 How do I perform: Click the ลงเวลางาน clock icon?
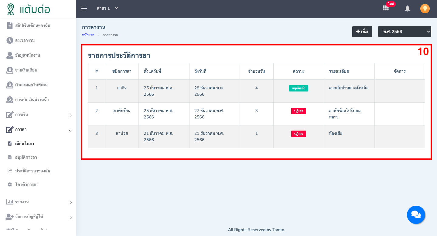10,40
